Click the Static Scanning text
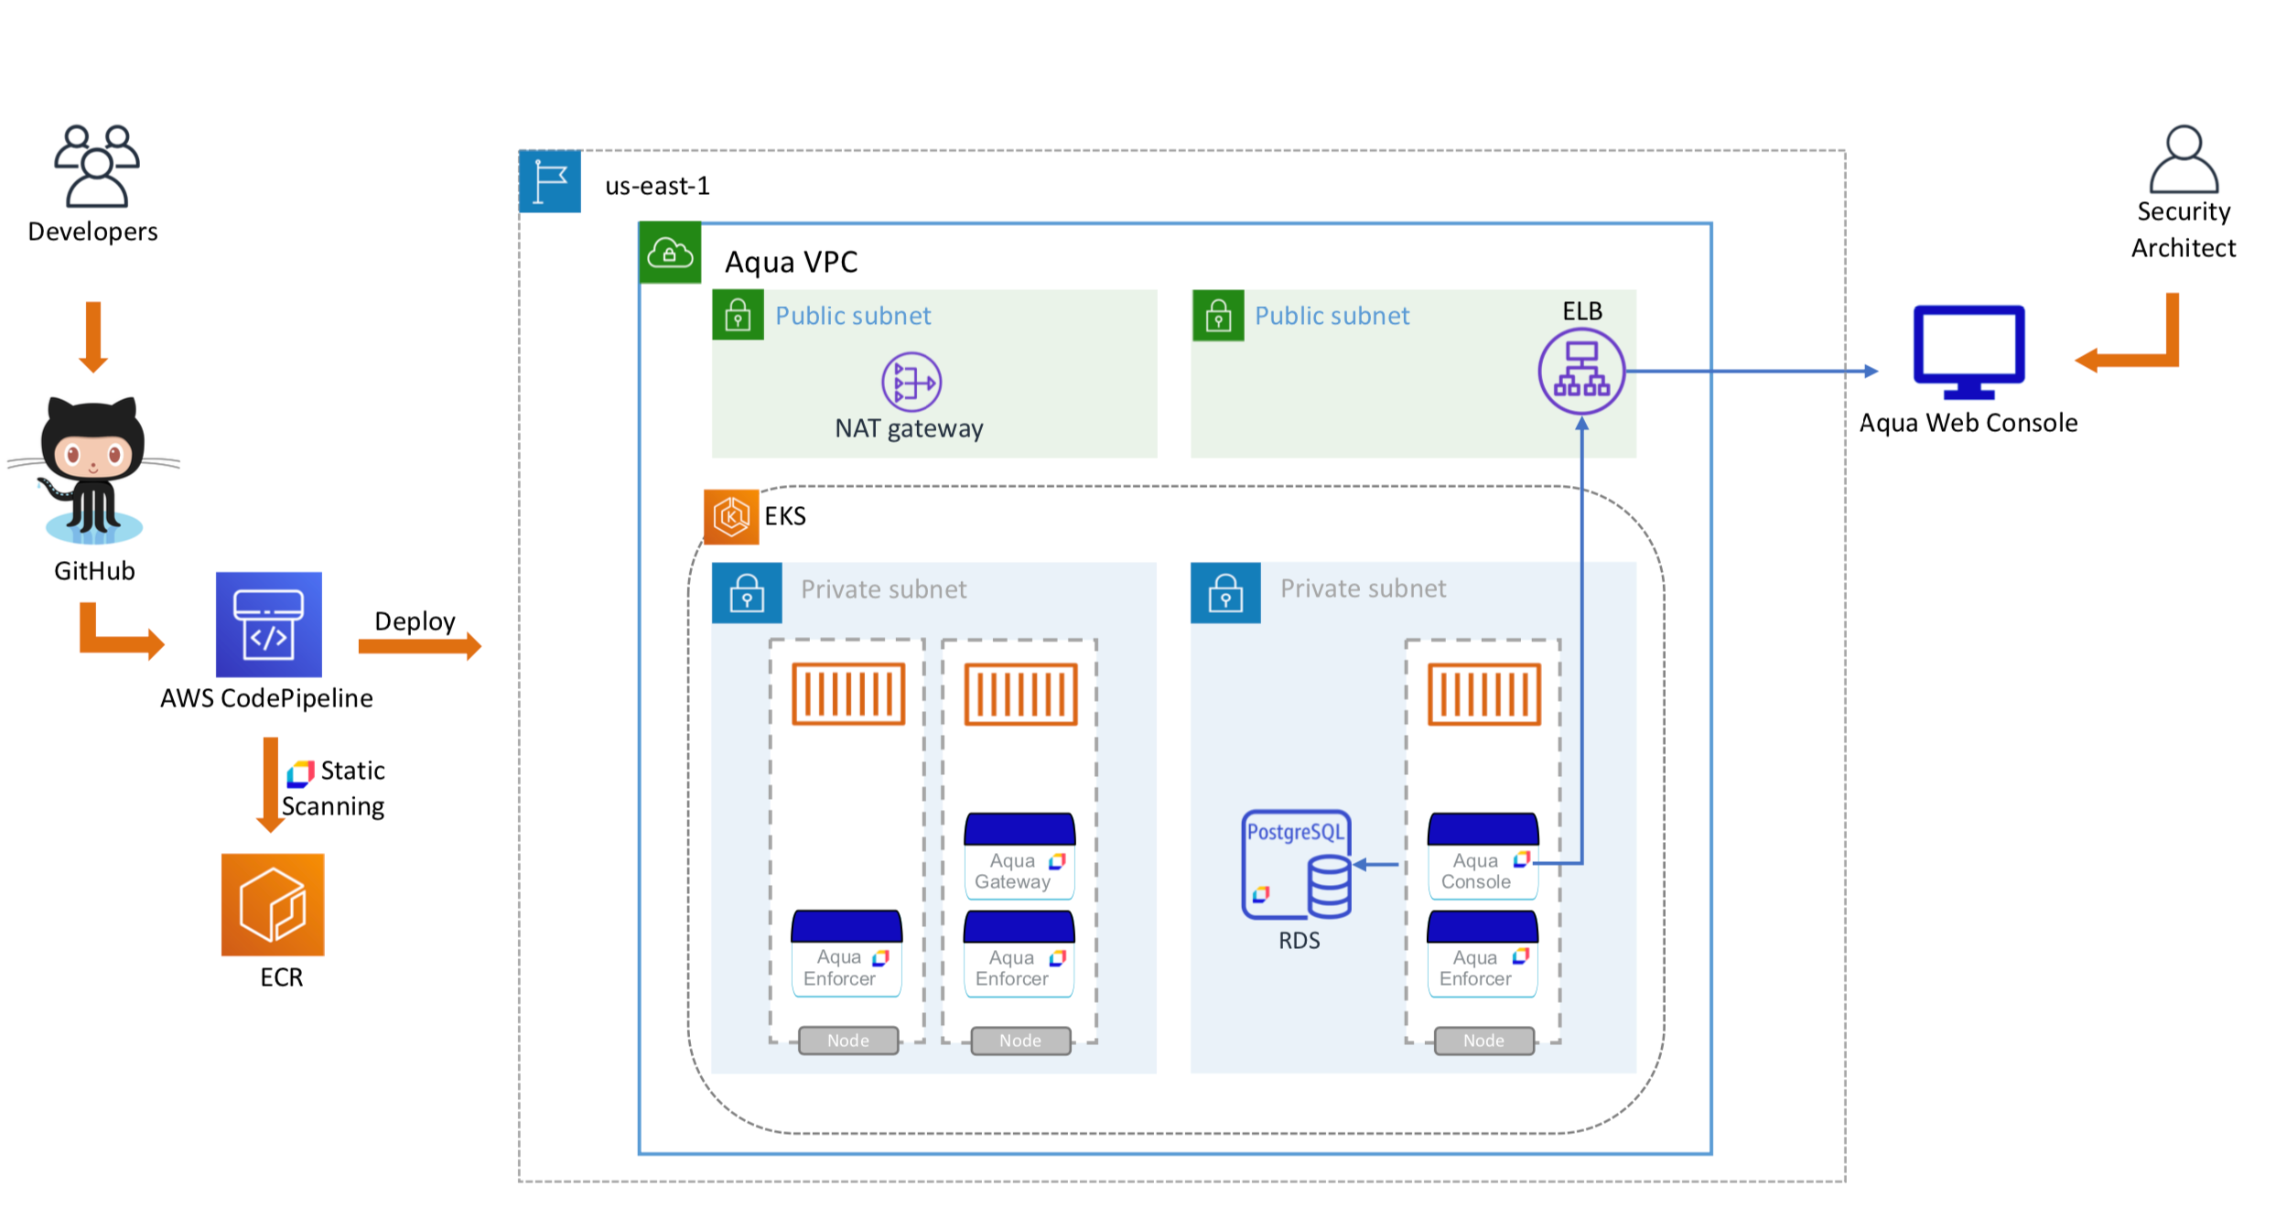This screenshot has width=2276, height=1219. tap(334, 788)
